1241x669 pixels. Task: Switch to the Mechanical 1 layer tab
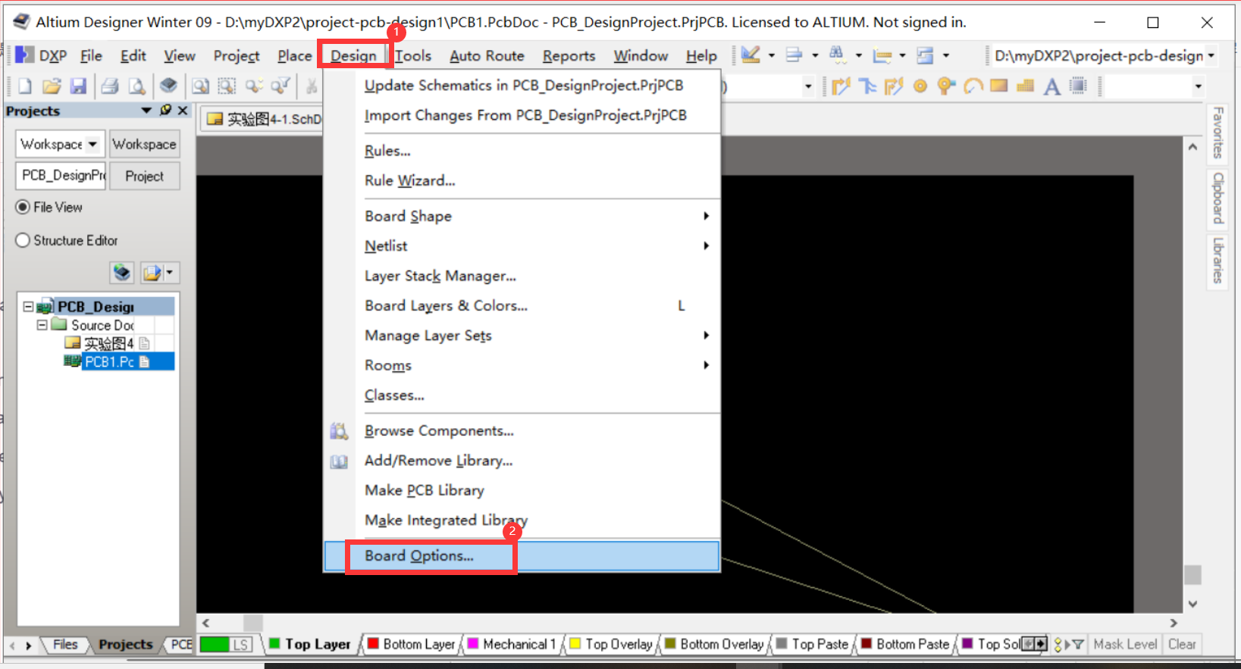coord(512,644)
